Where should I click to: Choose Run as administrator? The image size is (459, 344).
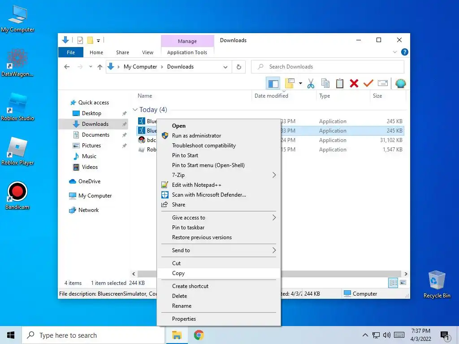click(219, 136)
